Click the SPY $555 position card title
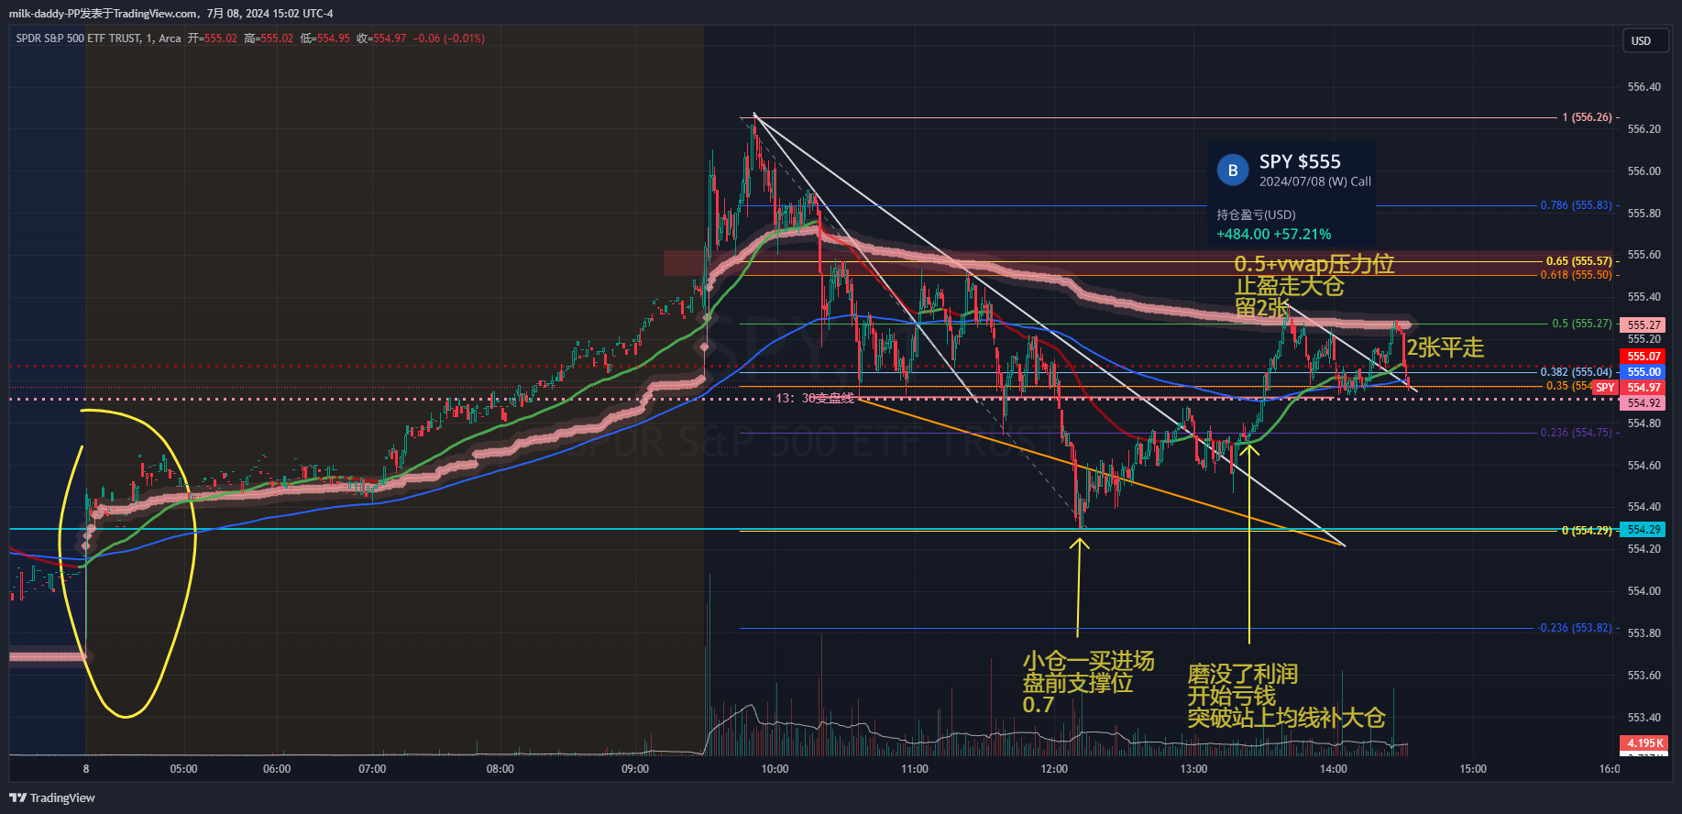Image resolution: width=1682 pixels, height=814 pixels. click(1299, 162)
